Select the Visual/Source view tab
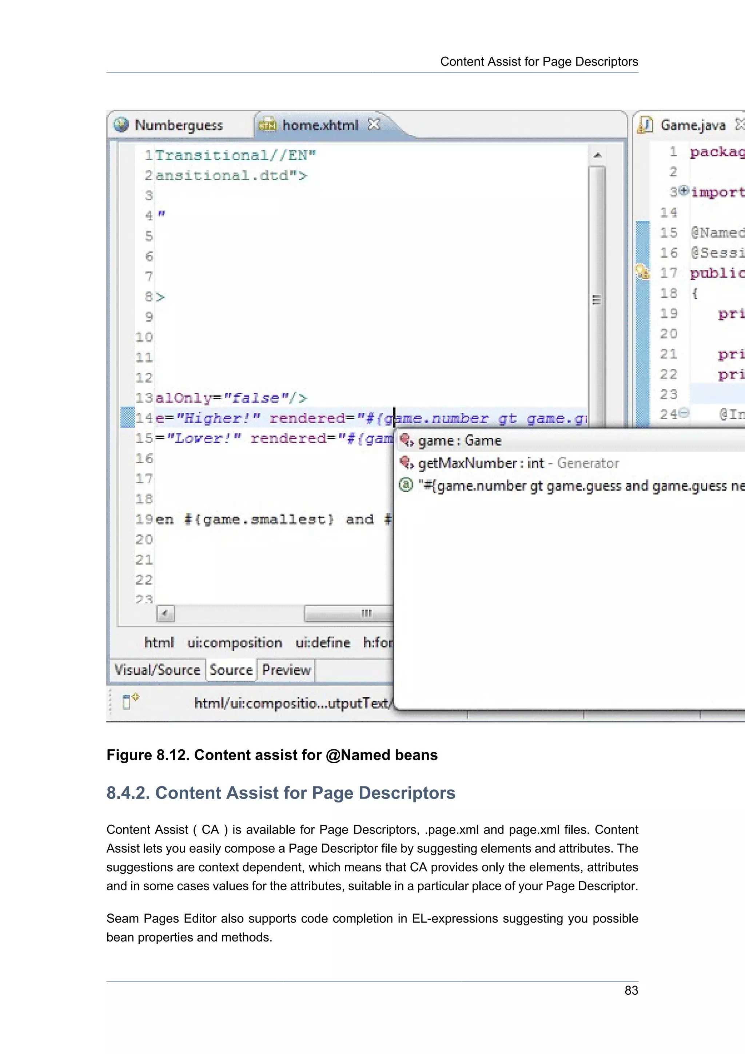This screenshot has width=745, height=1054. point(158,670)
